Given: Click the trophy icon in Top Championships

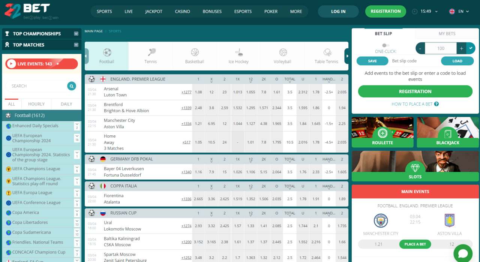Looking at the screenshot, I should (7, 34).
